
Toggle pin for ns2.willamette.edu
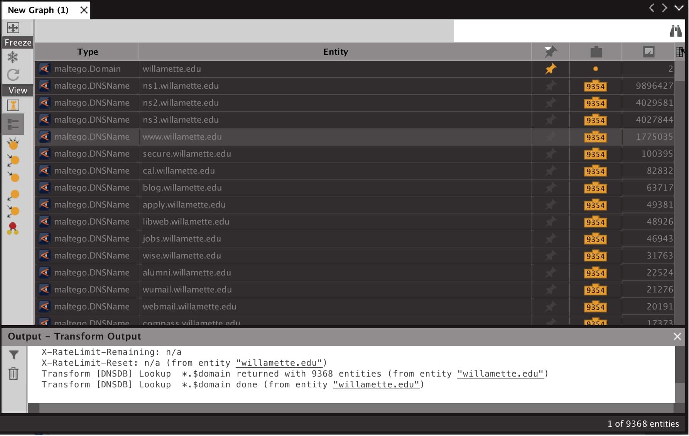point(551,103)
